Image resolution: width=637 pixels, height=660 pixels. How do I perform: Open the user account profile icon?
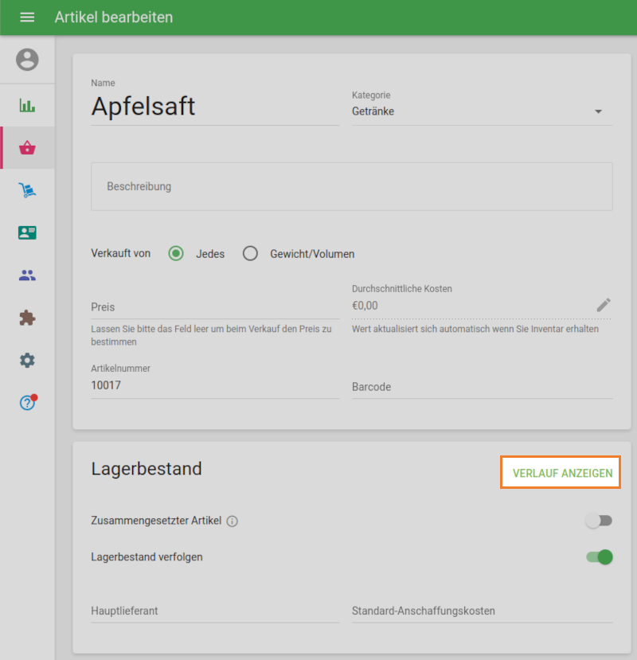click(x=27, y=60)
